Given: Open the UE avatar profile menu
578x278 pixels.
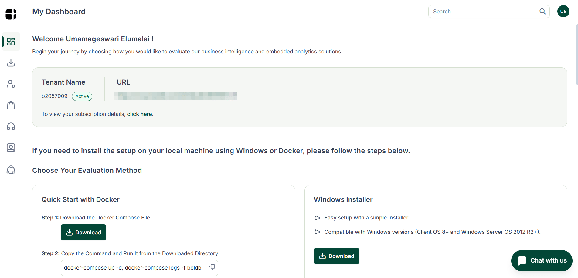Looking at the screenshot, I should (x=563, y=11).
